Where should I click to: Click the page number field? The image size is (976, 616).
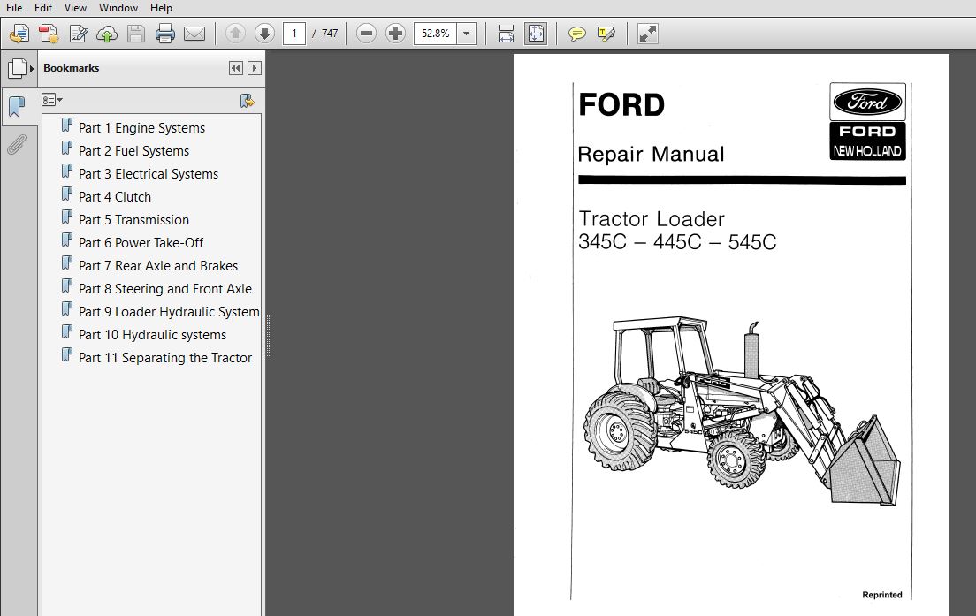tap(294, 34)
